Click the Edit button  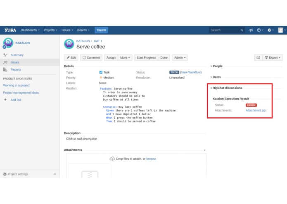pyautogui.click(x=71, y=58)
